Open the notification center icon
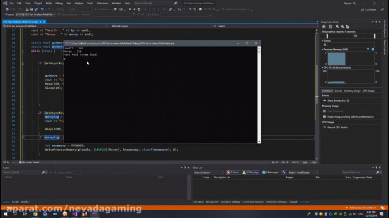 coord(382,214)
